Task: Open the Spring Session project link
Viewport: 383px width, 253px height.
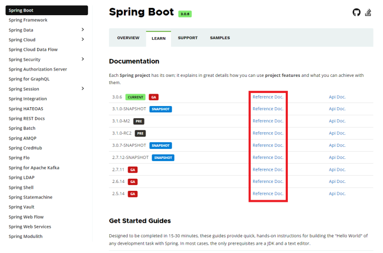Action: [x=24, y=89]
